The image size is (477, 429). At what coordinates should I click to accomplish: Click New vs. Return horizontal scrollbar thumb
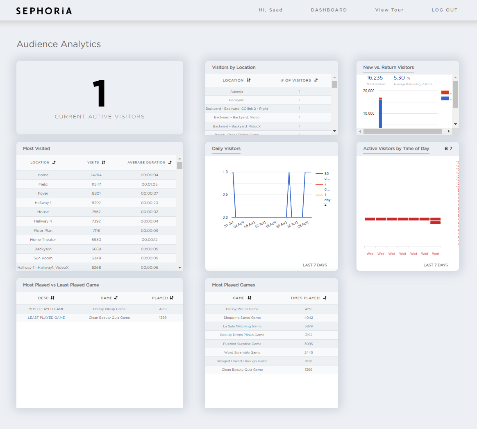pos(402,132)
